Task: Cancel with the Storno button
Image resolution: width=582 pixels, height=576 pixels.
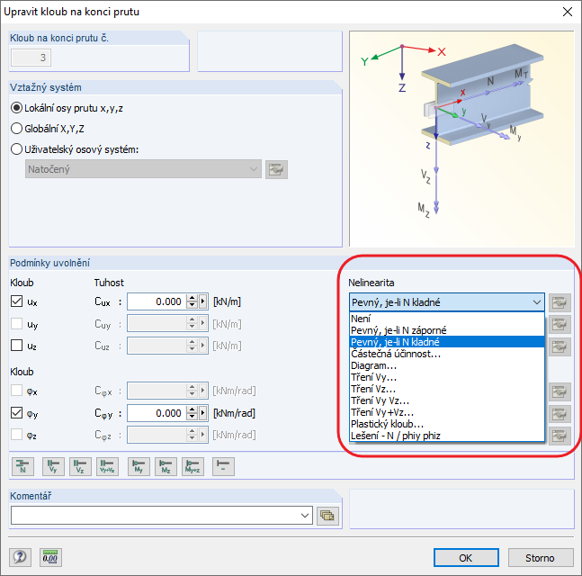Action: coord(540,557)
